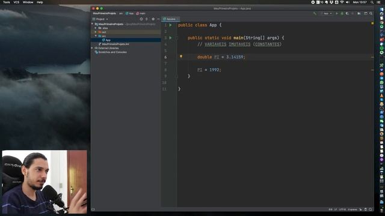Open Project panel gear settings
The height and width of the screenshot is (216, 385).
click(153, 19)
